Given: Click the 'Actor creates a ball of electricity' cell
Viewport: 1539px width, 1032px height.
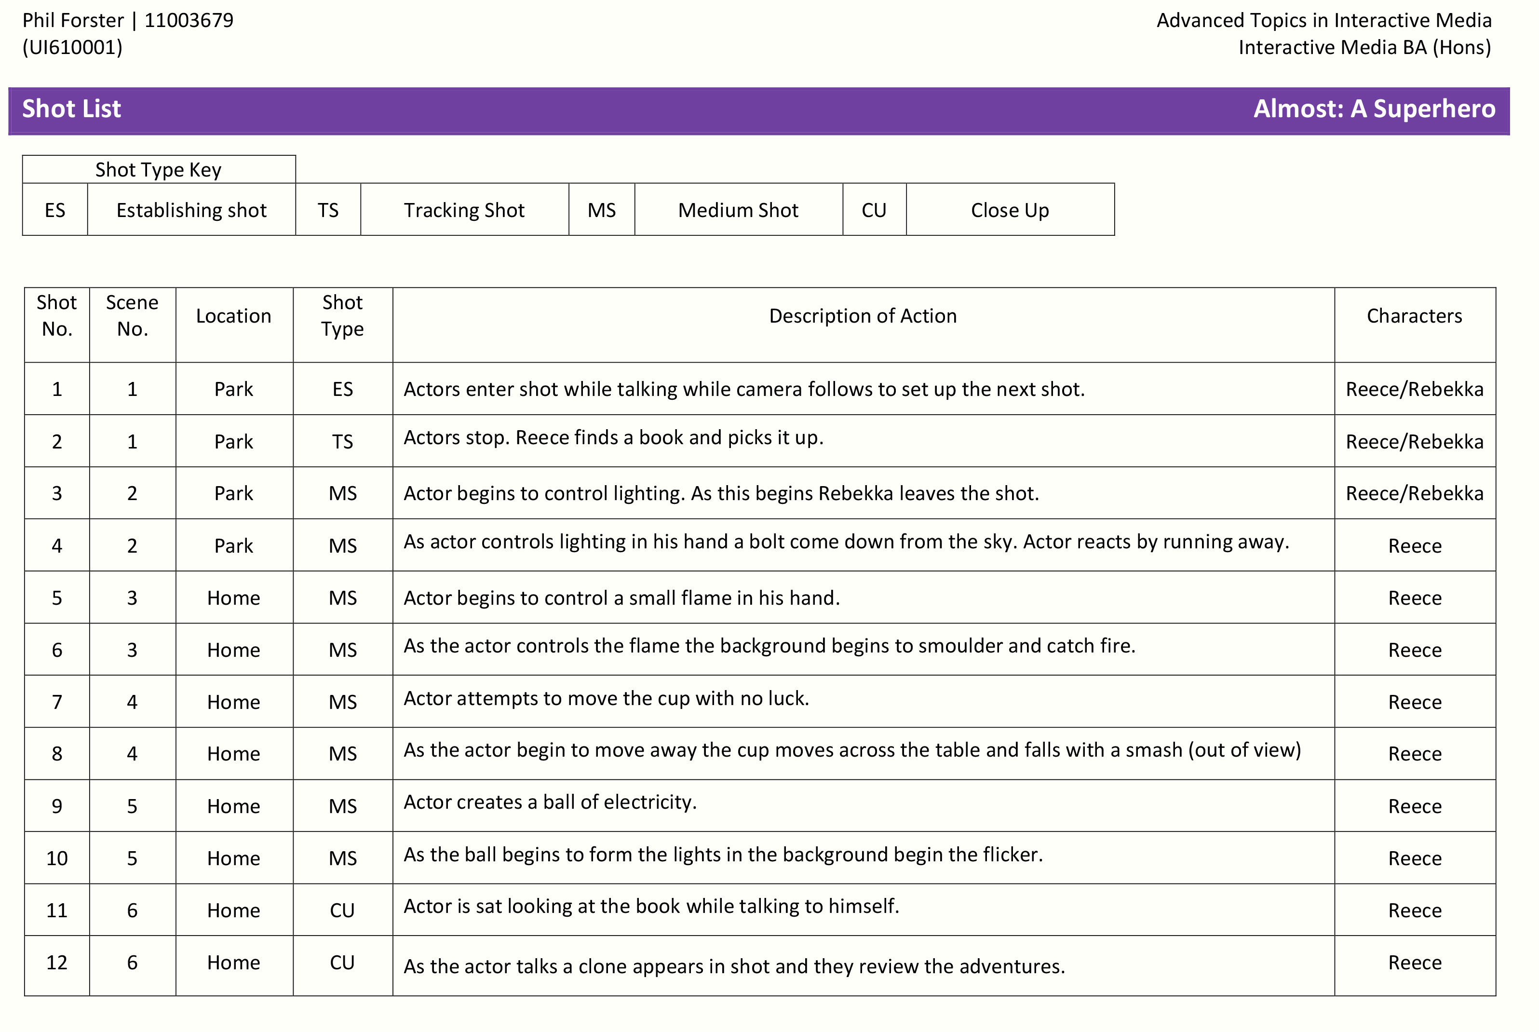Looking at the screenshot, I should pos(550,802).
